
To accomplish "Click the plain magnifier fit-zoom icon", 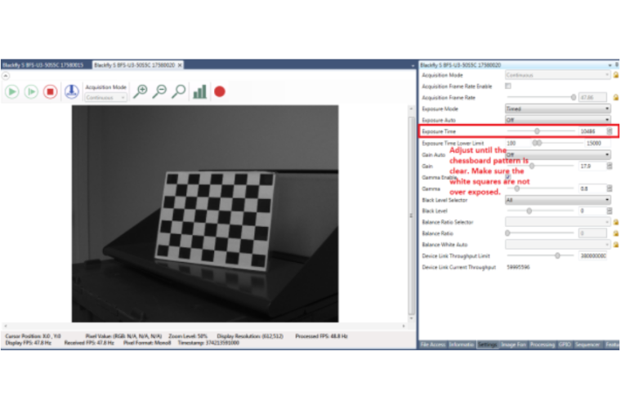I will pyautogui.click(x=178, y=91).
